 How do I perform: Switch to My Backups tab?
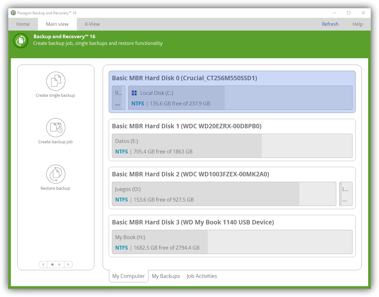click(166, 276)
